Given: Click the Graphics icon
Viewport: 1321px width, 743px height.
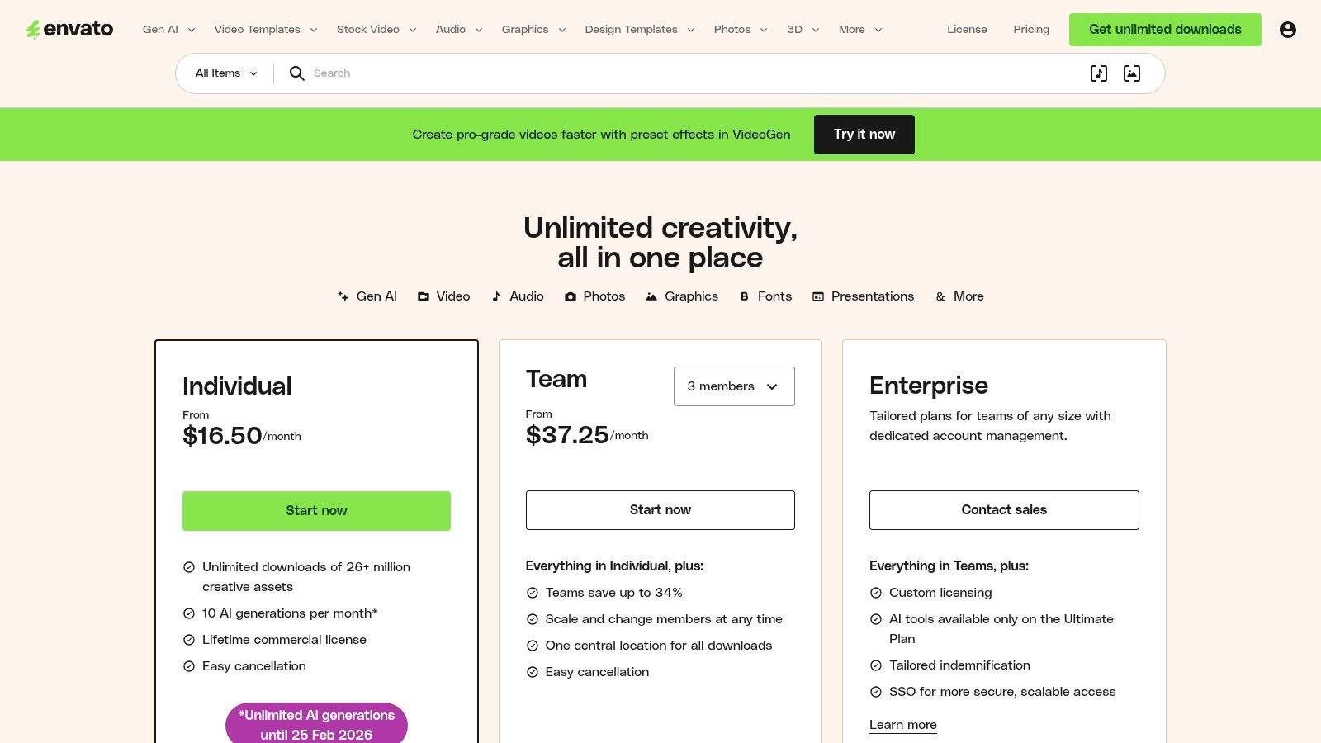Looking at the screenshot, I should tap(651, 296).
